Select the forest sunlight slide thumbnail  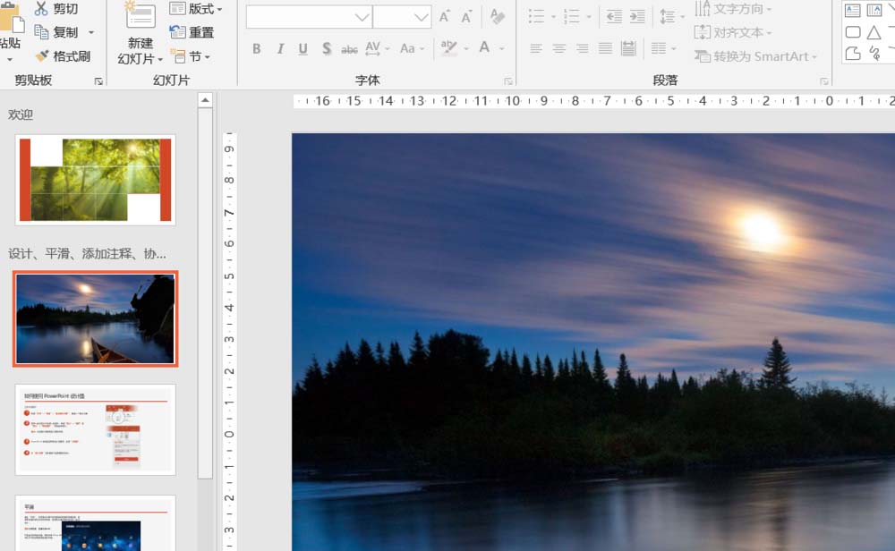(x=96, y=180)
